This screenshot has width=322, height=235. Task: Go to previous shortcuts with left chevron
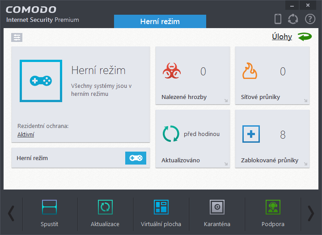pos(11,214)
